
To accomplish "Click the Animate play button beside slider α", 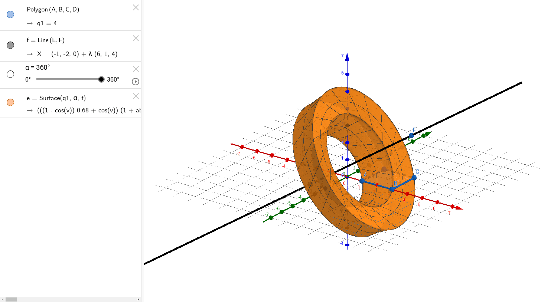I will coord(135,82).
